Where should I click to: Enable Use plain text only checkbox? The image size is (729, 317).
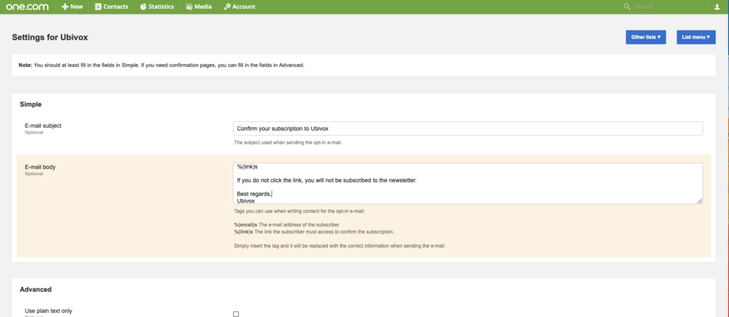(236, 313)
